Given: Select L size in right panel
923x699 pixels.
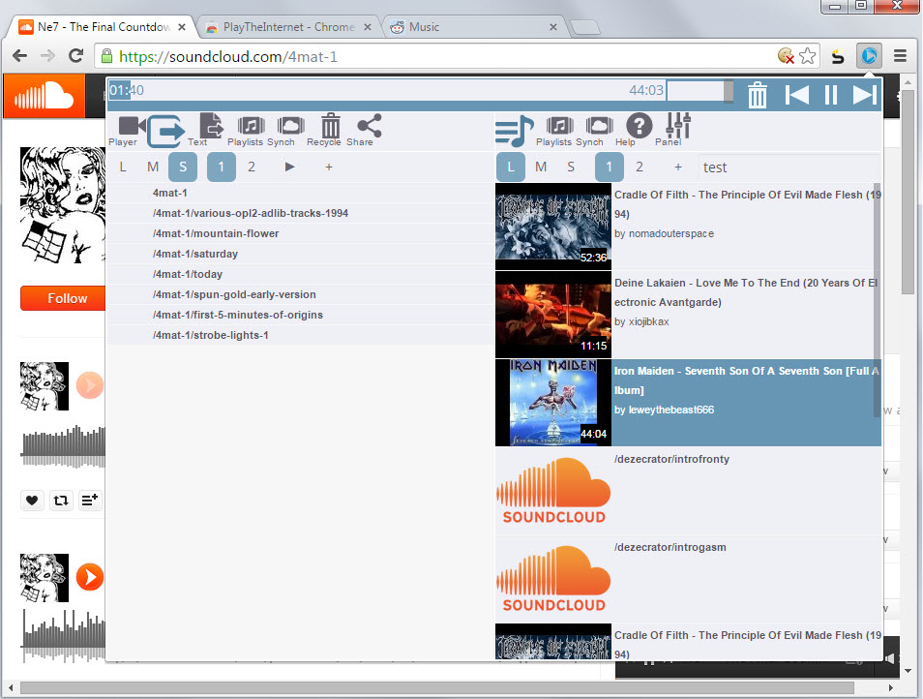Looking at the screenshot, I should (x=511, y=167).
